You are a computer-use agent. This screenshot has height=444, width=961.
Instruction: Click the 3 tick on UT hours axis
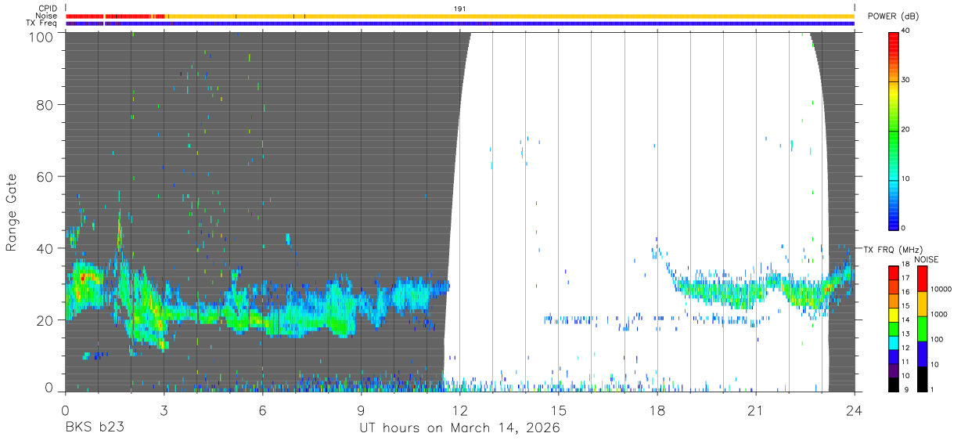[x=164, y=410]
